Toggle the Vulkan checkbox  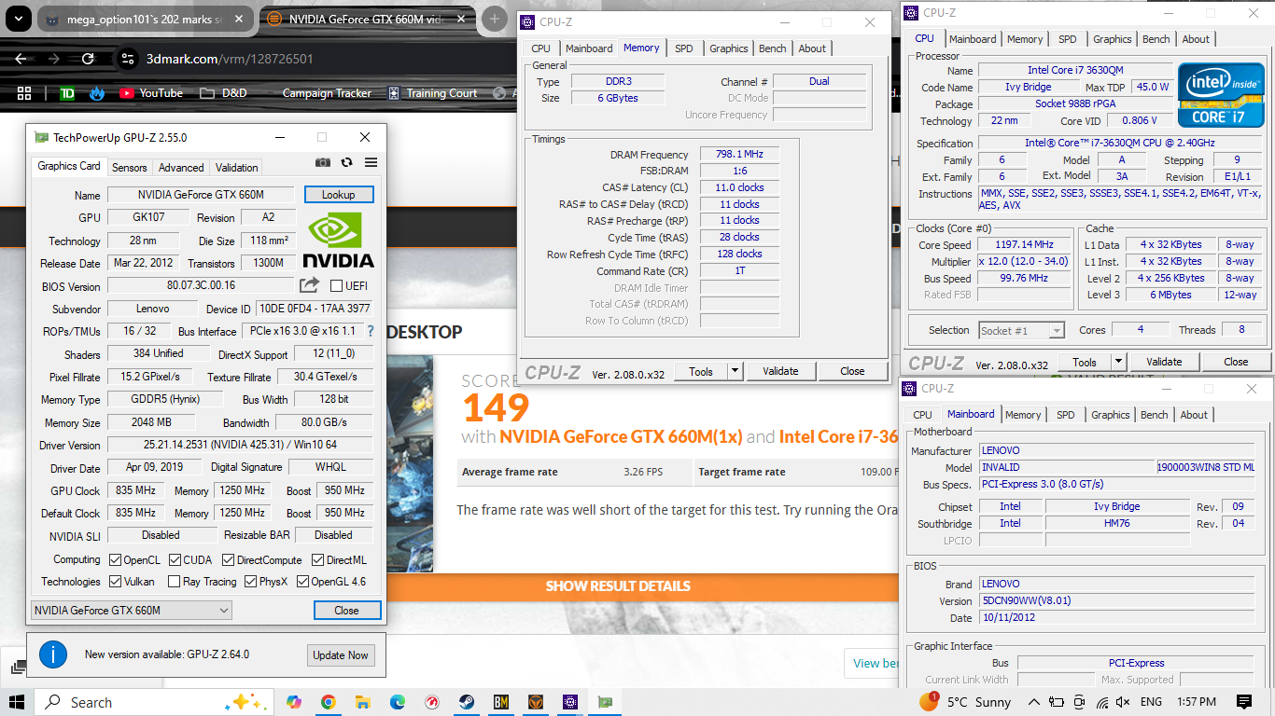pos(115,582)
